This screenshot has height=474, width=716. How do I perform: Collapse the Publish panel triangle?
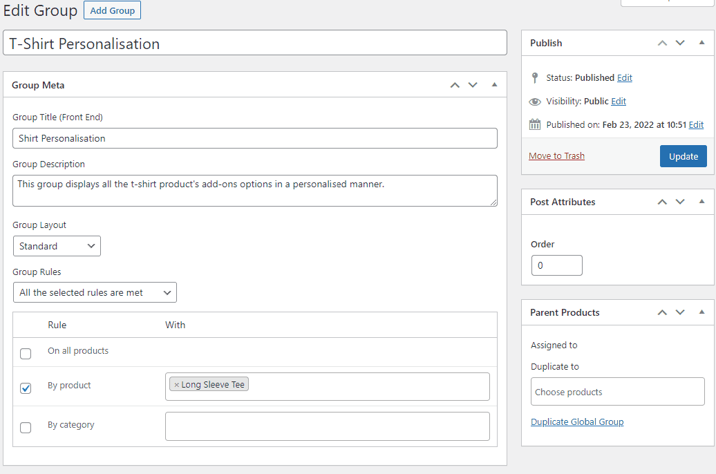point(701,42)
